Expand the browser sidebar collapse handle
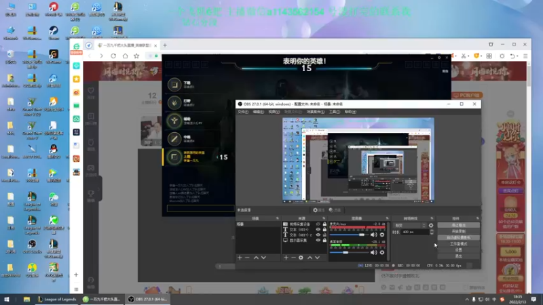The image size is (543, 305). pyautogui.click(x=99, y=189)
